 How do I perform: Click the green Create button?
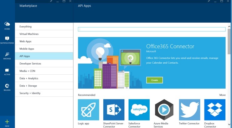(x=154, y=80)
